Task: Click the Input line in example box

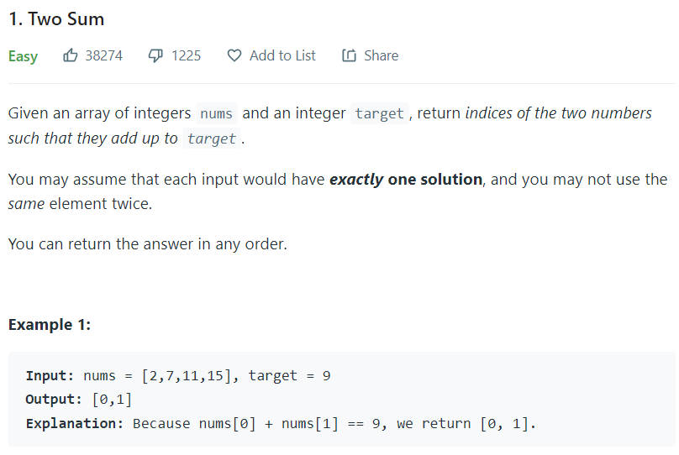Action: pos(178,375)
